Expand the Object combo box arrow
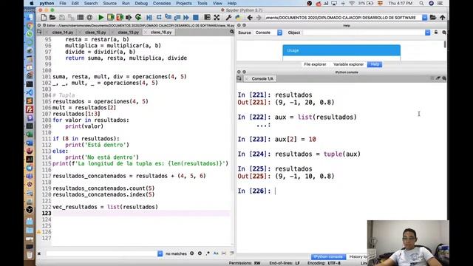The image size is (473, 266). pyautogui.click(x=427, y=33)
